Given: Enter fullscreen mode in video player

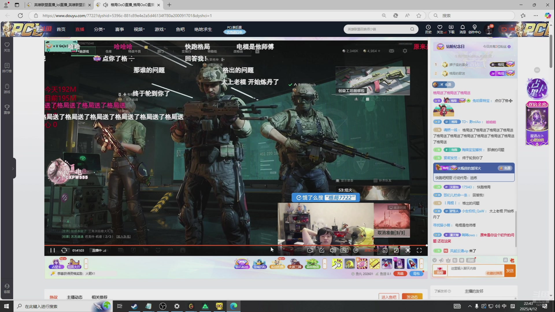Looking at the screenshot, I should [419, 250].
